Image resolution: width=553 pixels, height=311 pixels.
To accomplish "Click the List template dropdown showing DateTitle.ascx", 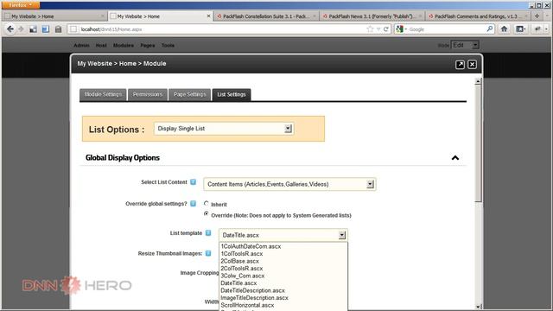I will (283, 235).
